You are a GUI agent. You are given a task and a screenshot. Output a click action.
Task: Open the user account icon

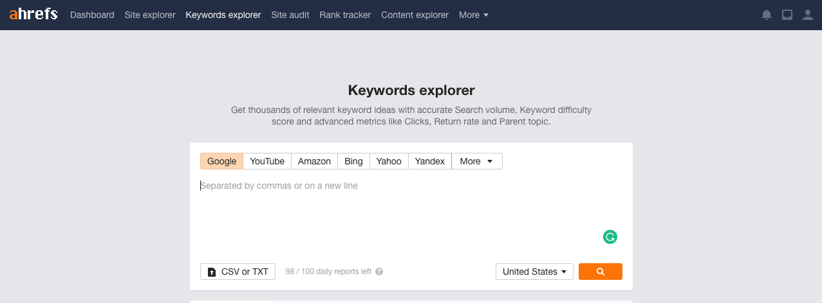[808, 15]
